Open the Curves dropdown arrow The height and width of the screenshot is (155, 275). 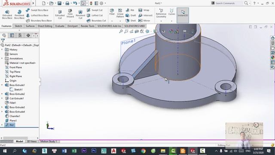coord(171,21)
